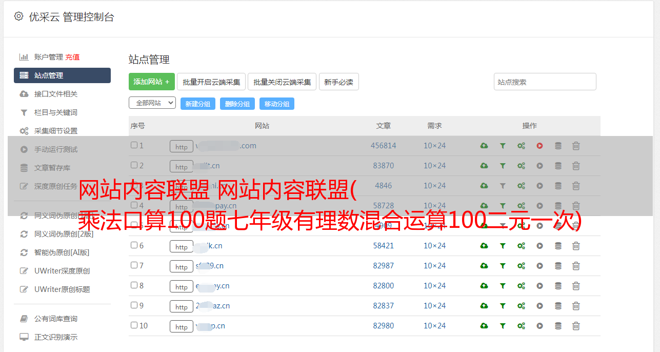
Task: Click the gear icon beside 优采云 管理控制台
Action: pyautogui.click(x=19, y=16)
